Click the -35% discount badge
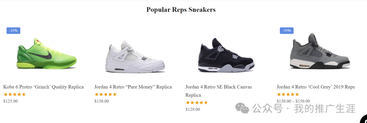The height and width of the screenshot is (123, 367). coord(287,30)
